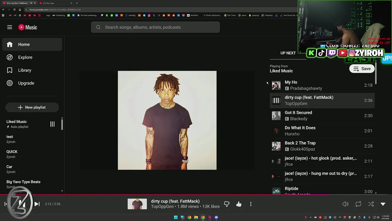Play Back 2 The Trap by Glokk40Spaz

(322, 146)
